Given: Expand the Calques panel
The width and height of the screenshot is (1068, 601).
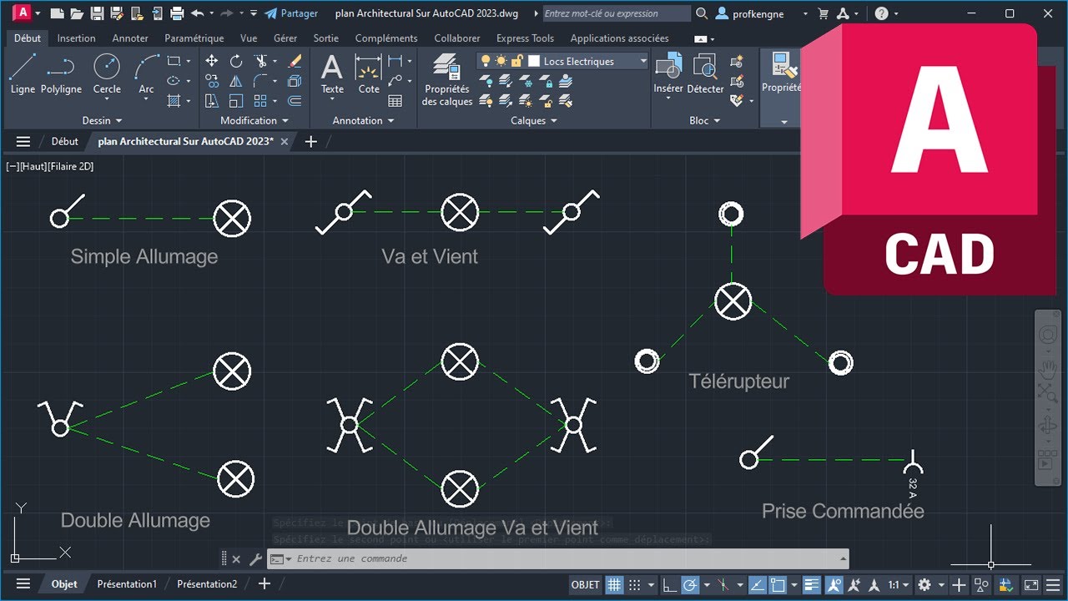Looking at the screenshot, I should coord(534,120).
